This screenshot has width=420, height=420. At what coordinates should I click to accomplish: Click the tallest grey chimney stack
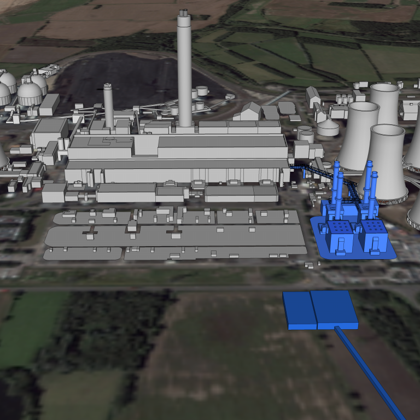tap(184, 71)
